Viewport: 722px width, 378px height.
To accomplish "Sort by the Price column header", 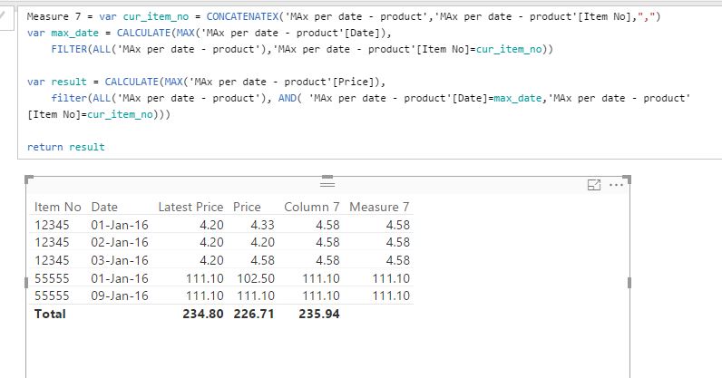I will 247,208.
